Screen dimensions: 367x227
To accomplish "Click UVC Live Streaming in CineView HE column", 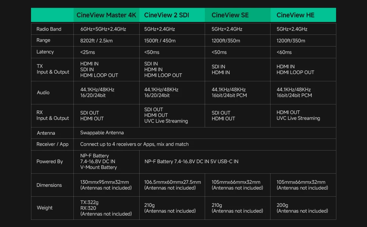I will (298, 118).
